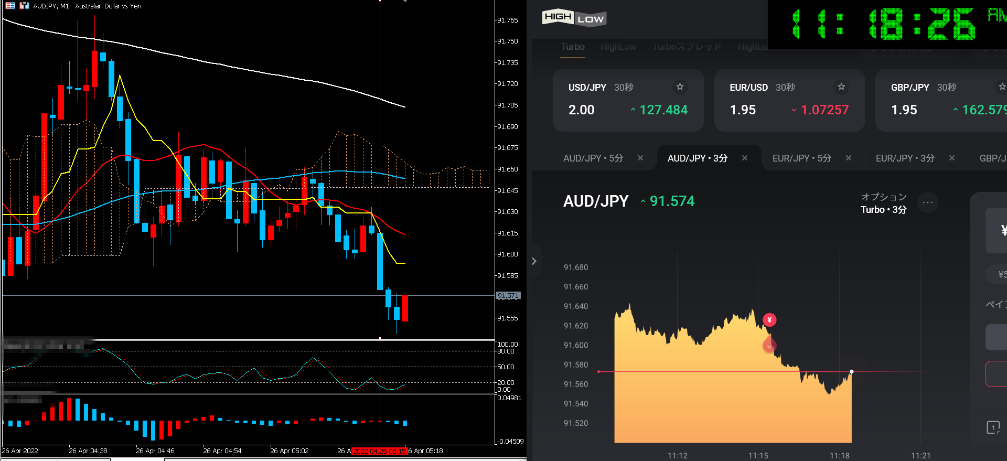1007x461 pixels.
Task: Click the Low direction arrow marker on chart
Action: click(769, 346)
